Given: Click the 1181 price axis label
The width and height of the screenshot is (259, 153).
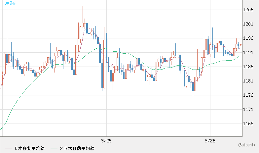Looking at the screenshot, I should pos(248,81).
